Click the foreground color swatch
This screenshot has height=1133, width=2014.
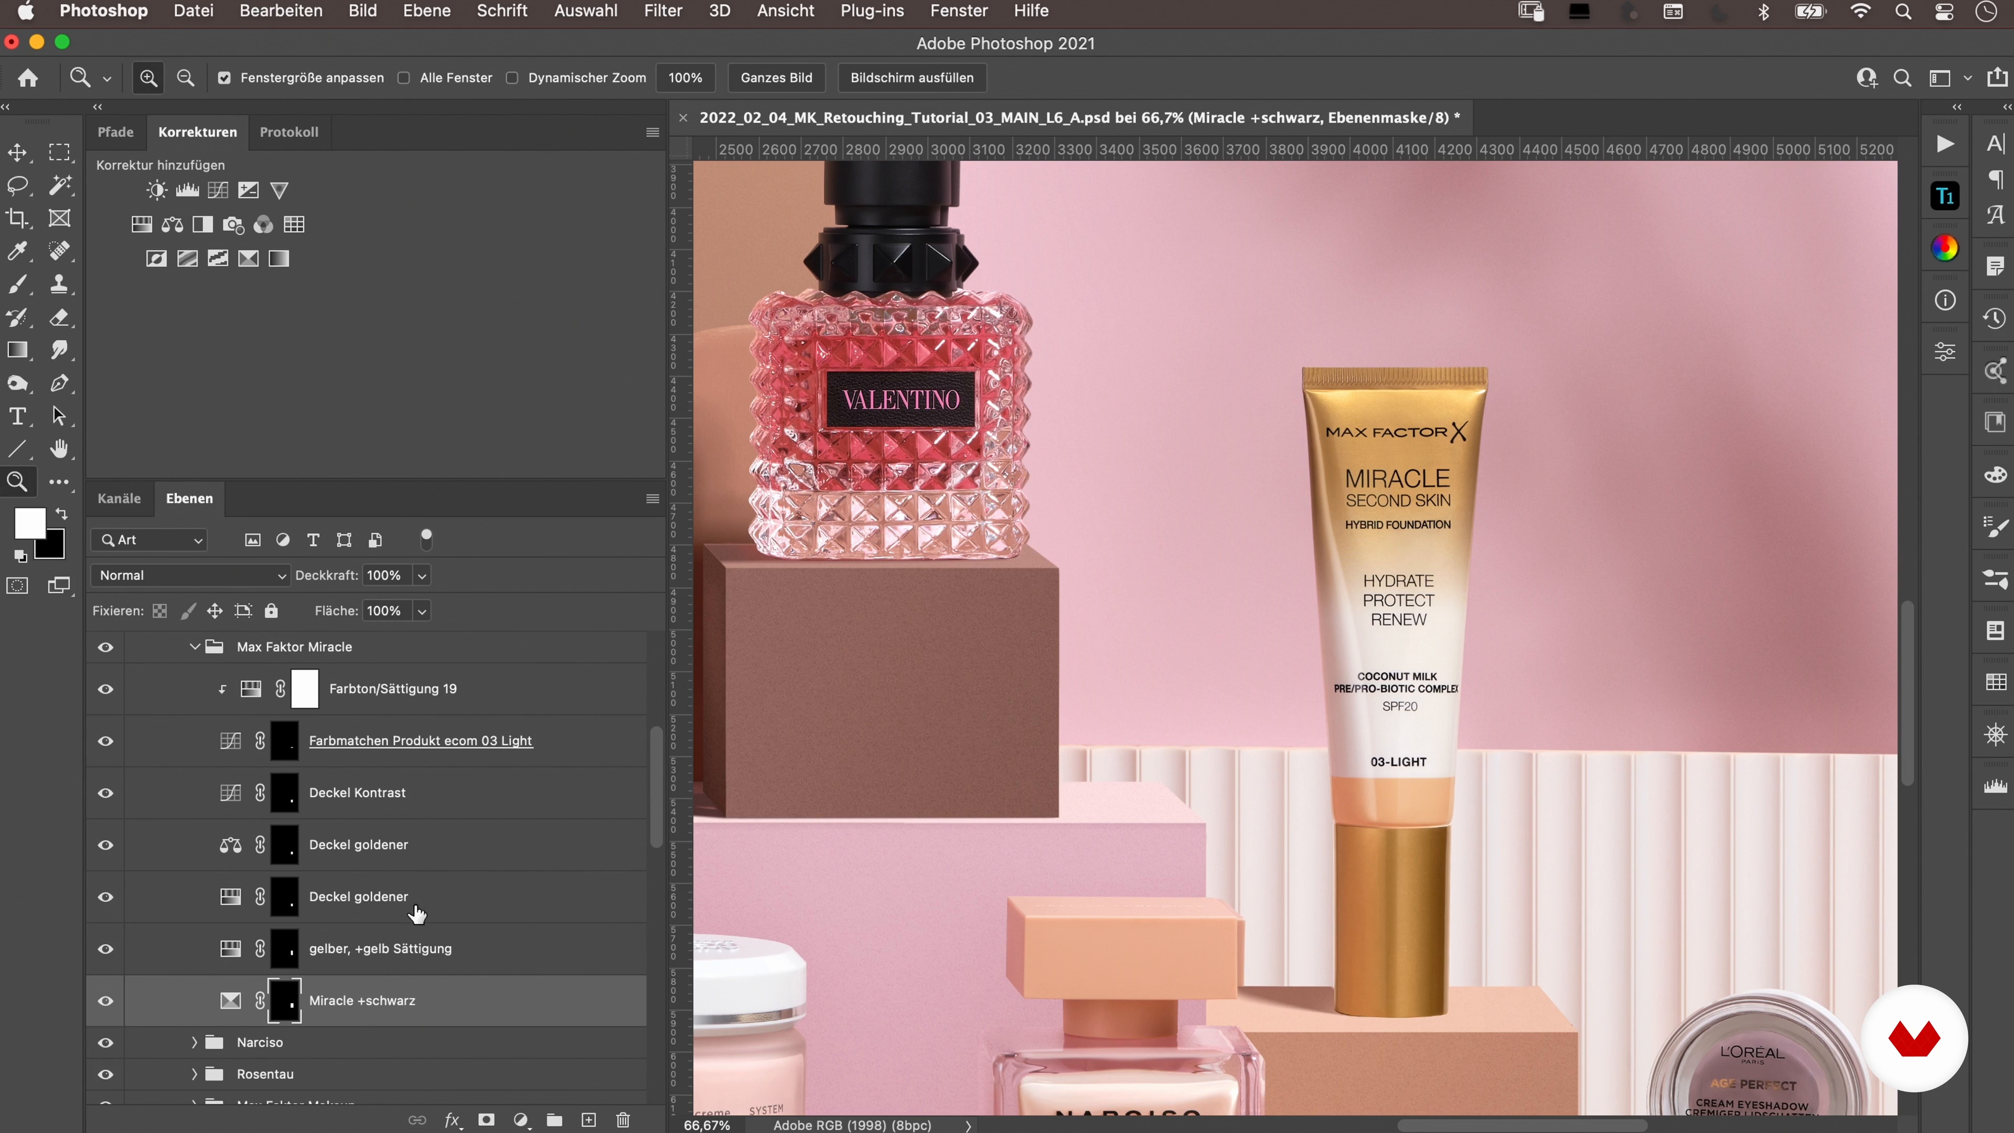click(29, 523)
